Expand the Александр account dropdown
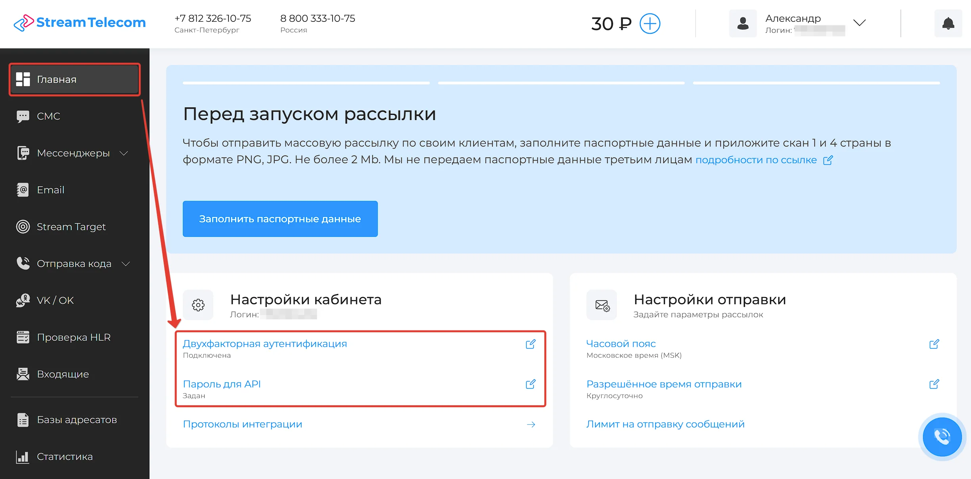Image resolution: width=971 pixels, height=479 pixels. click(x=859, y=23)
